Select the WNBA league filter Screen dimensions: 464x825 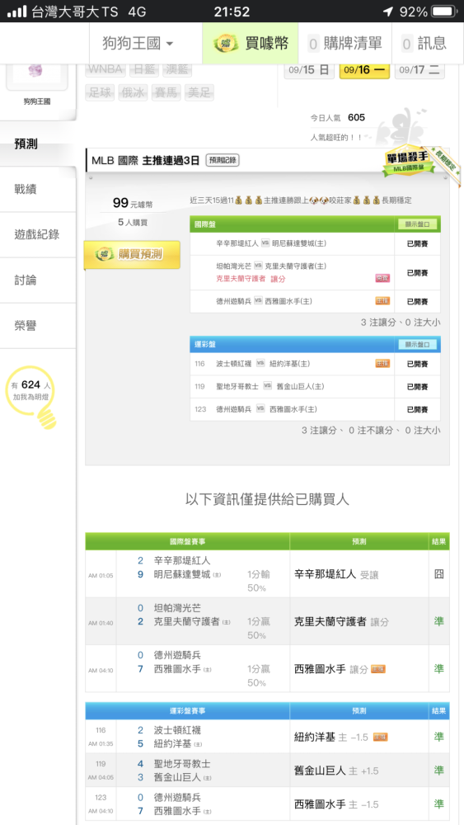pyautogui.click(x=105, y=69)
